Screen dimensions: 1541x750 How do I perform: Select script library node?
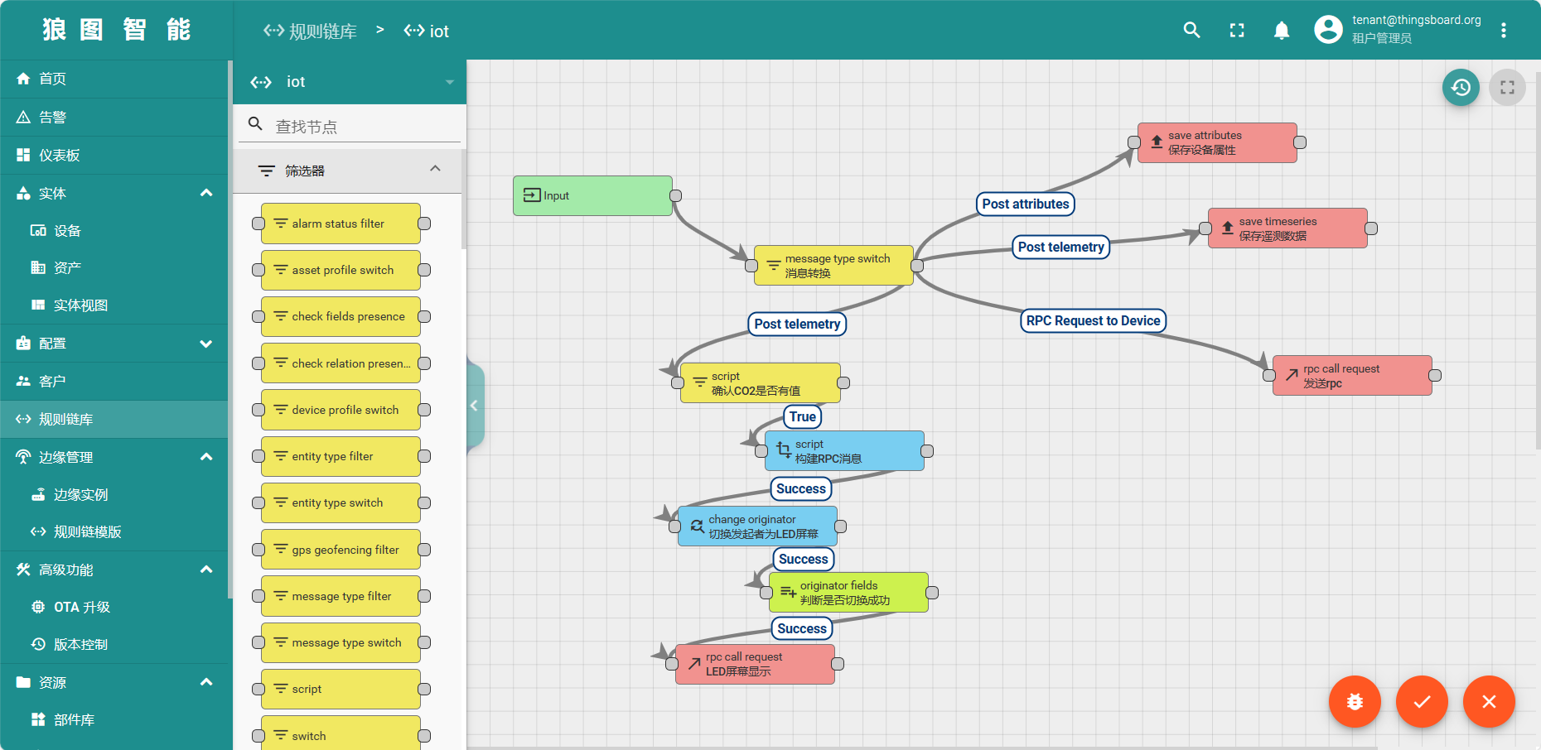pos(341,689)
